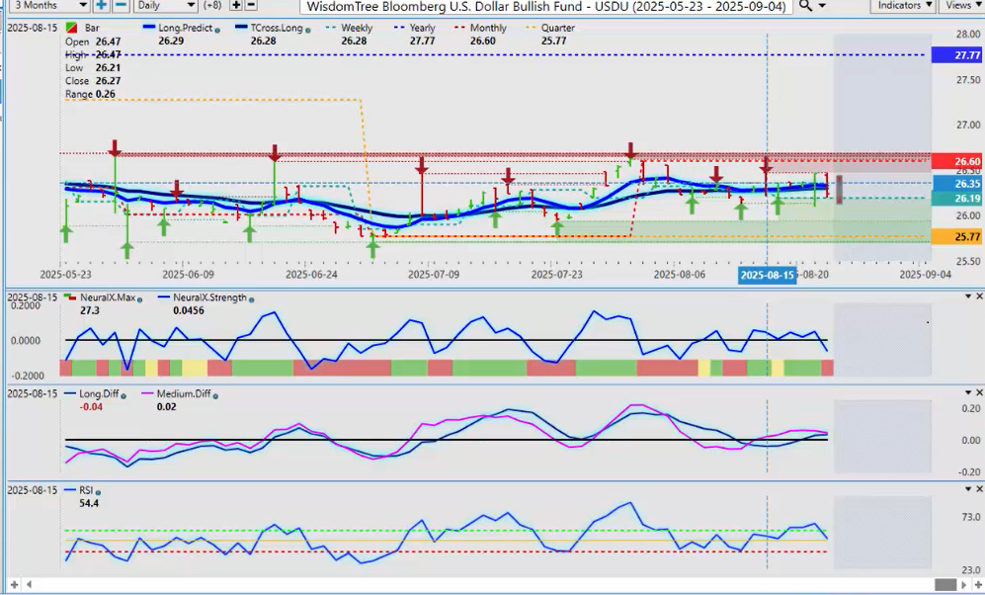Click the magnifying glass search icon

click(806, 6)
